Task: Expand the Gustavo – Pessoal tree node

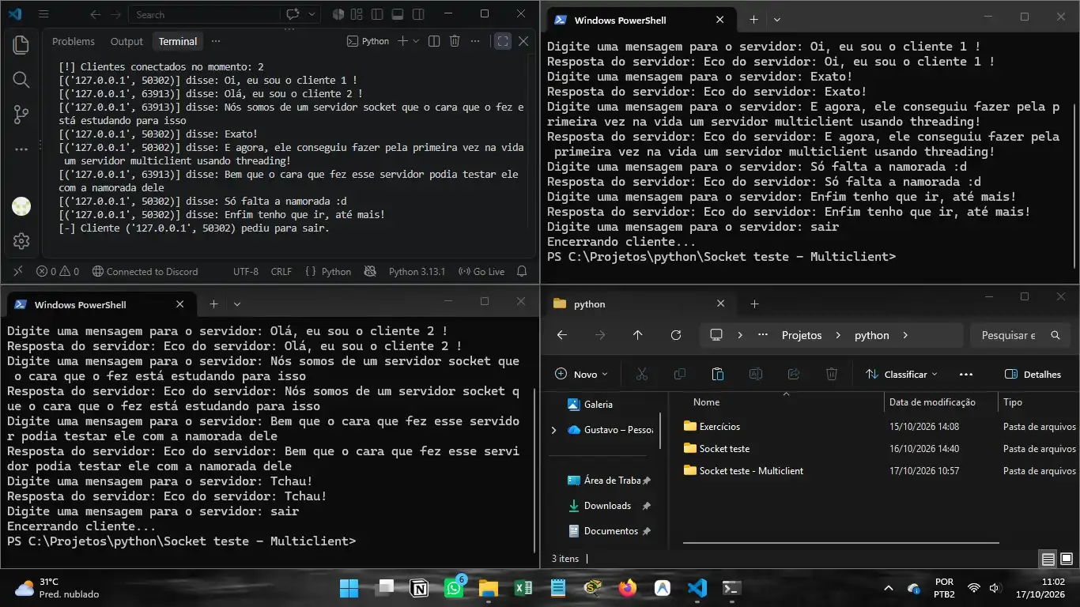Action: [x=553, y=430]
